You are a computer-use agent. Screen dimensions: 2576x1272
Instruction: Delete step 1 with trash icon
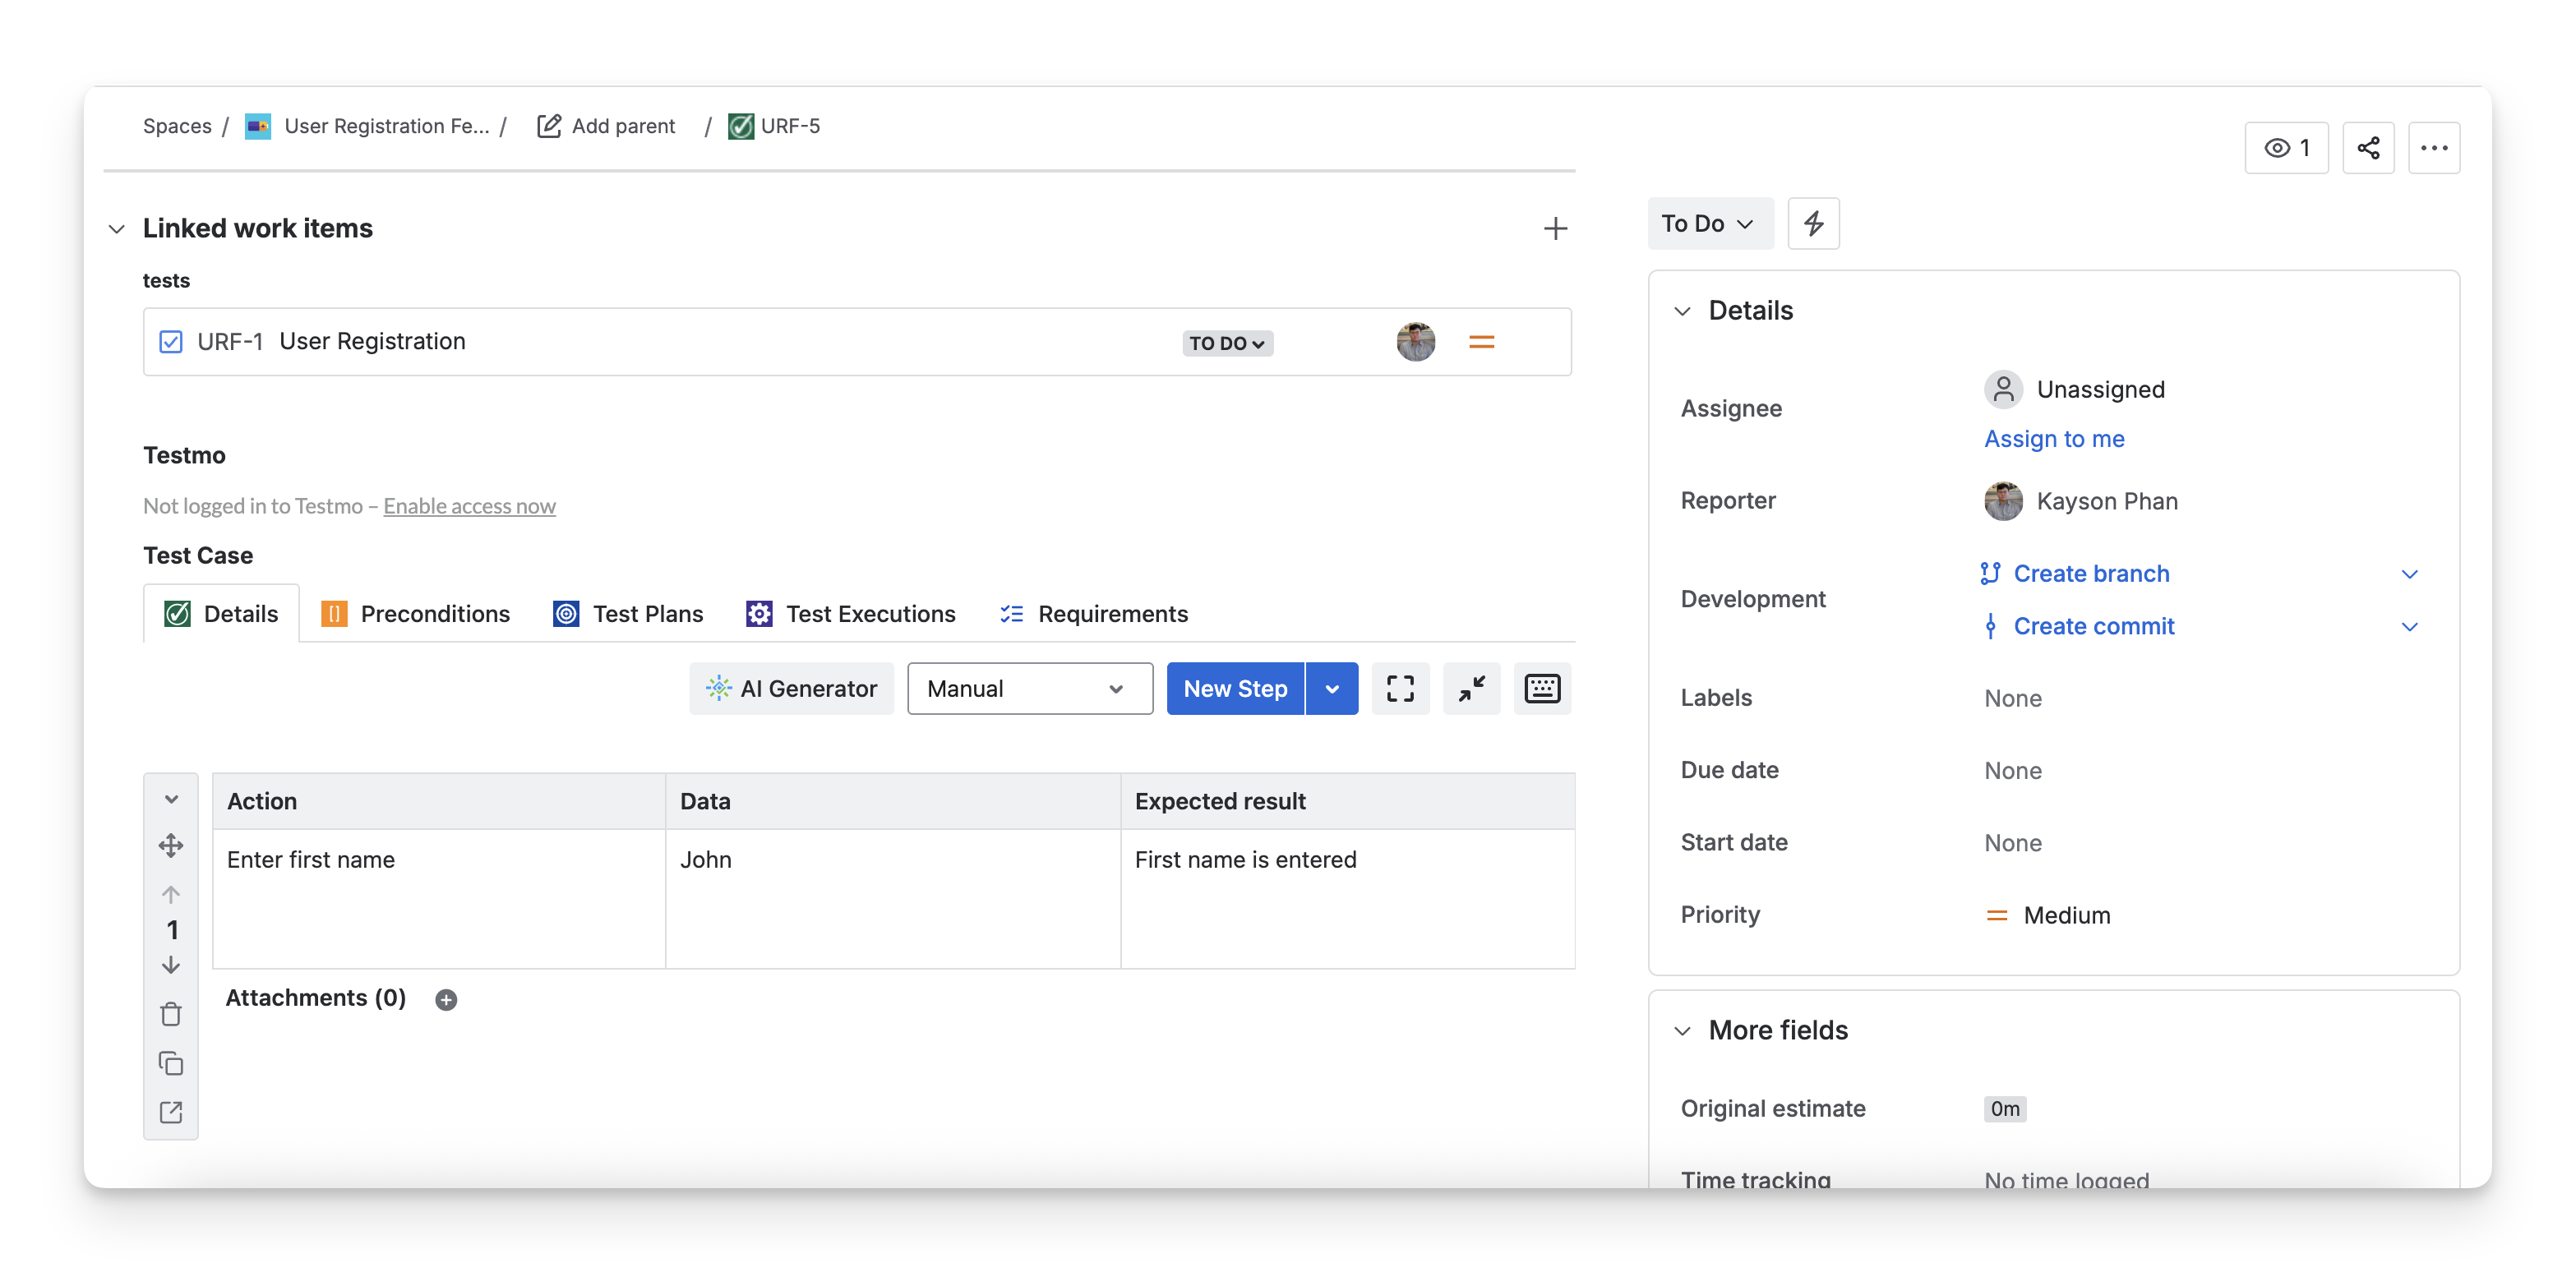pyautogui.click(x=171, y=1014)
